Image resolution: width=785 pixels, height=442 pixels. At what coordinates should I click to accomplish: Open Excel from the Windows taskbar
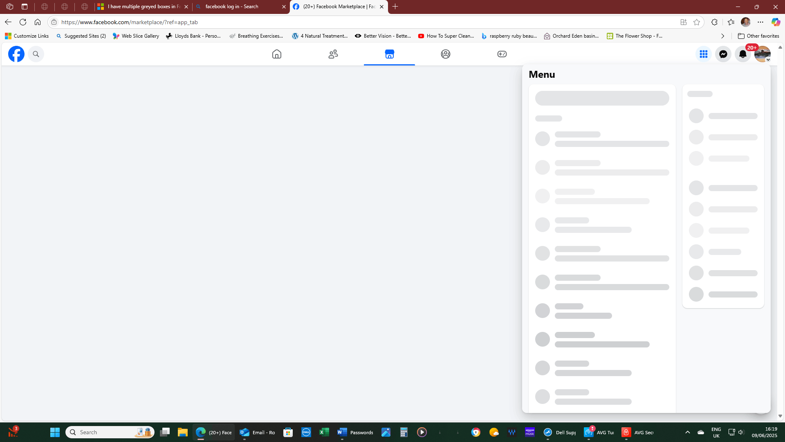pos(324,432)
